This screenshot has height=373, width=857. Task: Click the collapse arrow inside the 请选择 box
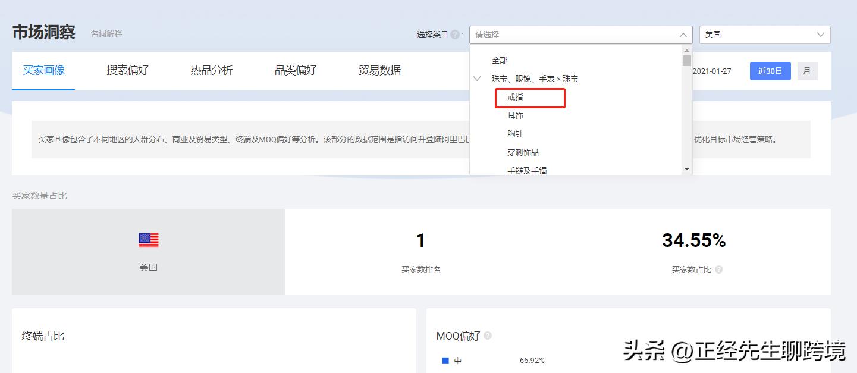coord(683,35)
